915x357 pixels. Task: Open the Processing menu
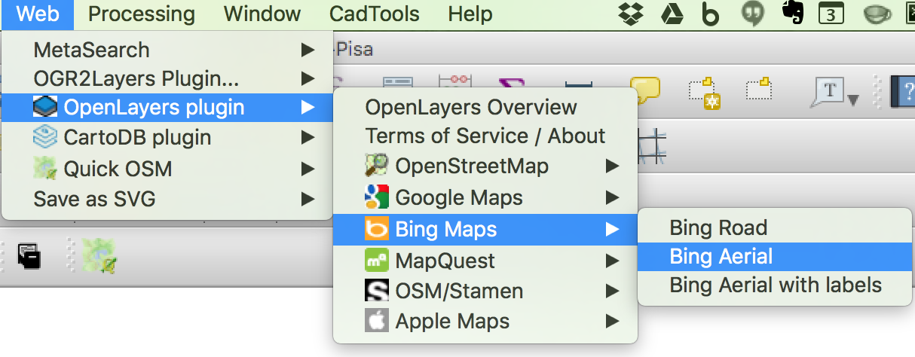142,14
